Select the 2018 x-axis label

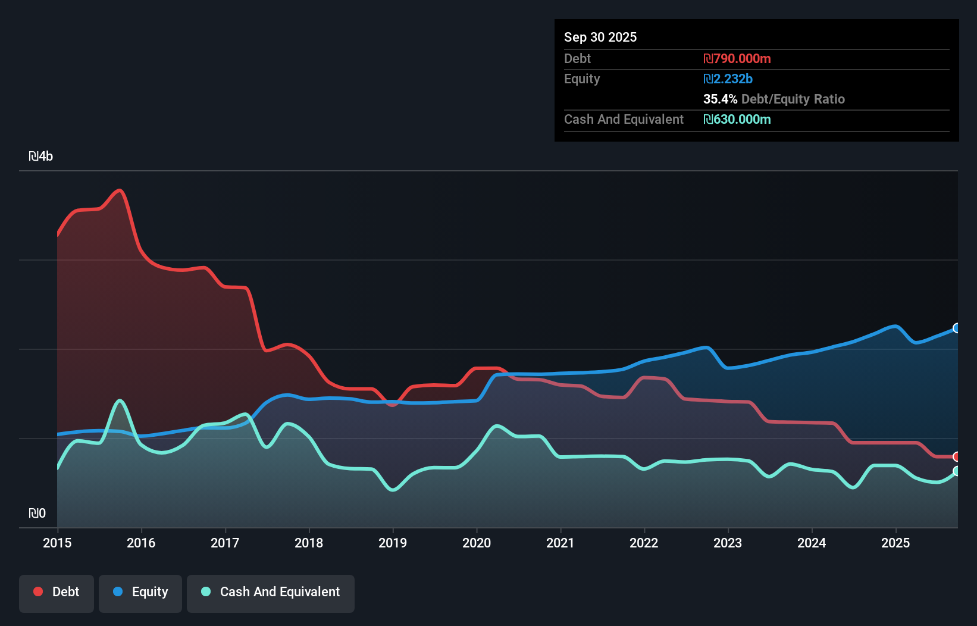click(x=309, y=543)
